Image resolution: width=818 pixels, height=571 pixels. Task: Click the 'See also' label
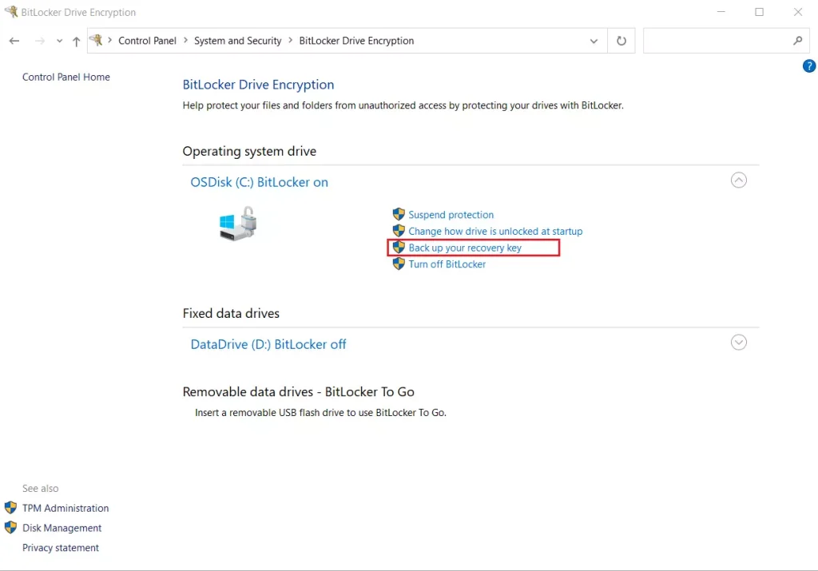pyautogui.click(x=40, y=489)
